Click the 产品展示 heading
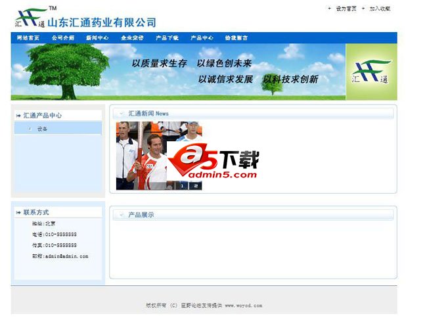The image size is (427, 322). point(141,215)
